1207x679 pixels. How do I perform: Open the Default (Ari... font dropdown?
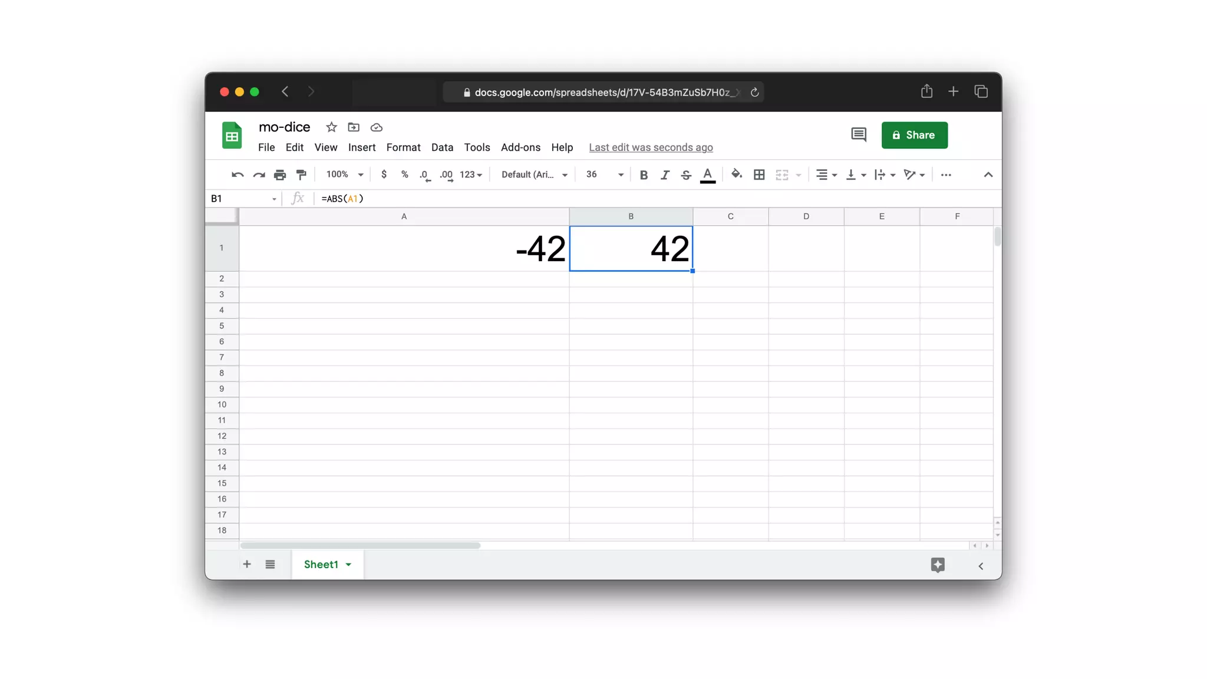tap(534, 174)
